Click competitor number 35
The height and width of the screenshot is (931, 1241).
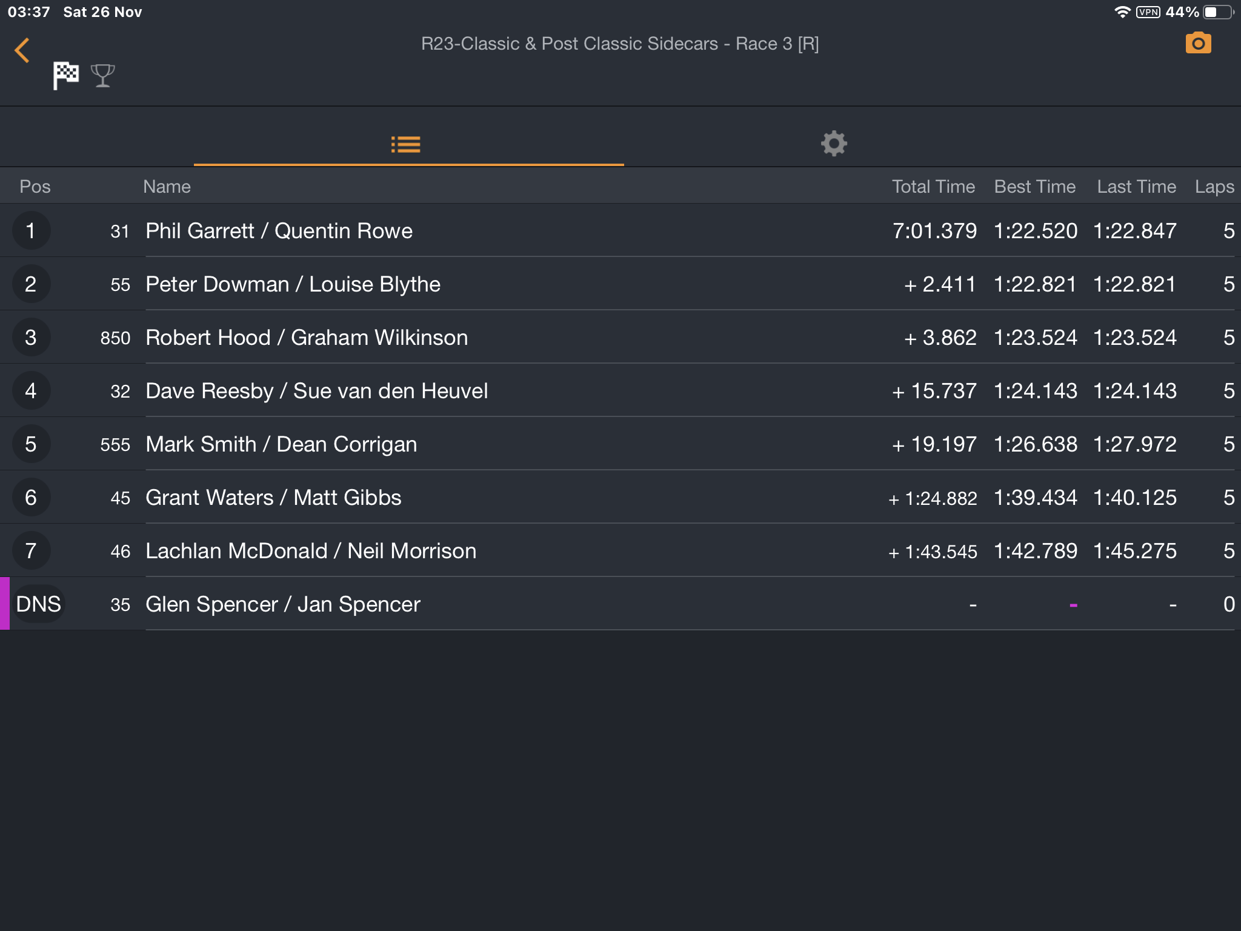click(120, 604)
